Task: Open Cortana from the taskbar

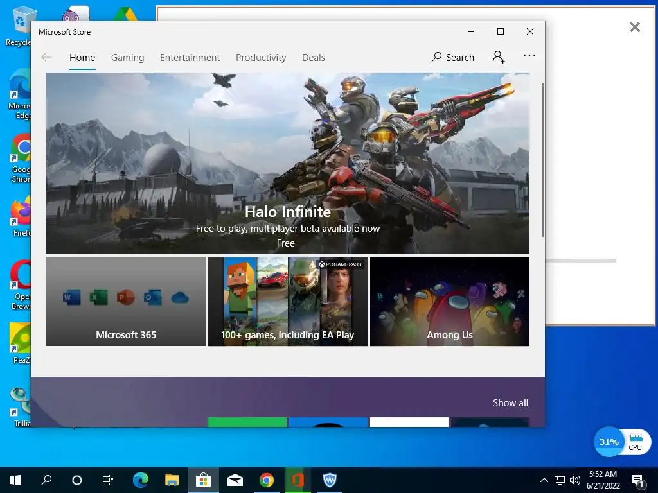Action: [x=77, y=480]
